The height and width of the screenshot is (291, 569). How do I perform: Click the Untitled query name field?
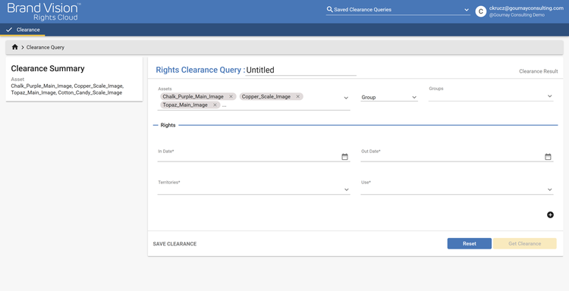(301, 70)
